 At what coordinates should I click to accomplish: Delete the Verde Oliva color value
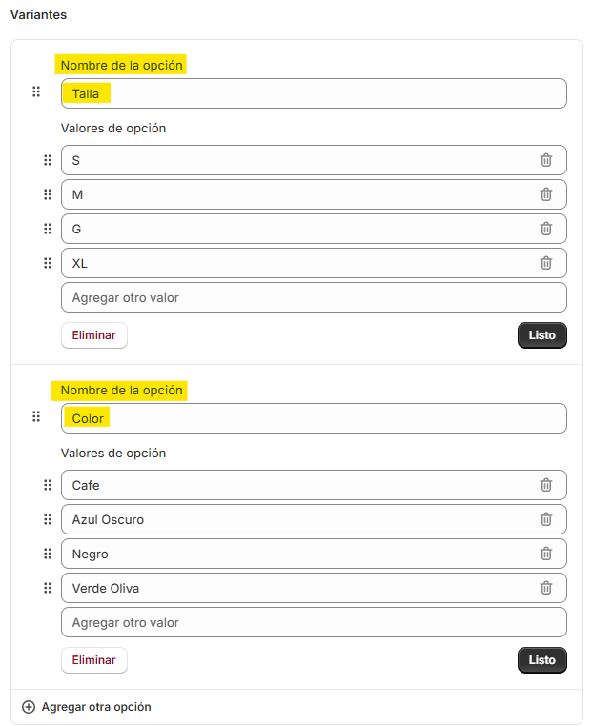(x=545, y=588)
